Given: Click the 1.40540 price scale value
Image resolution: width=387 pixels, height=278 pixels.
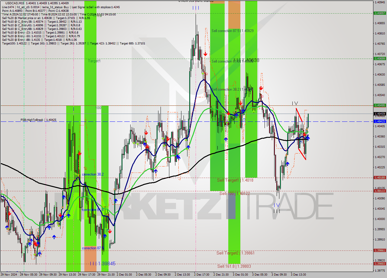Looking at the screenshot, I should [380, 95].
